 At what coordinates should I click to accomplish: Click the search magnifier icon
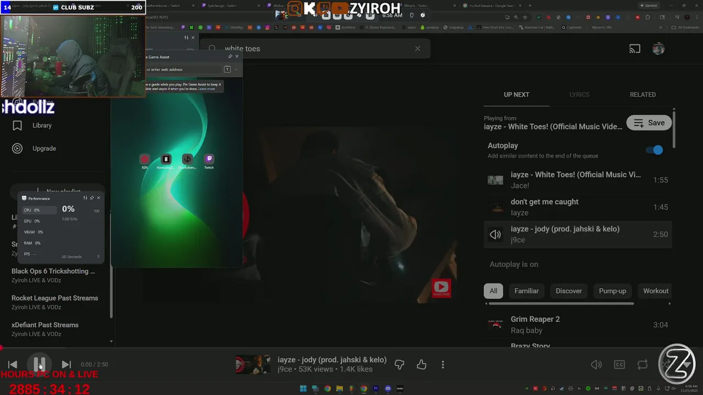tap(213, 48)
